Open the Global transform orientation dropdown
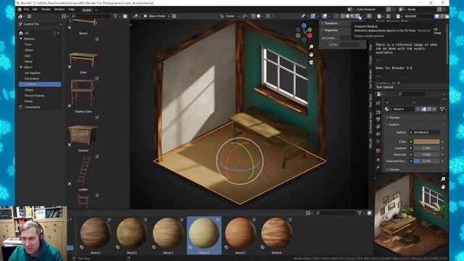 (229, 16)
